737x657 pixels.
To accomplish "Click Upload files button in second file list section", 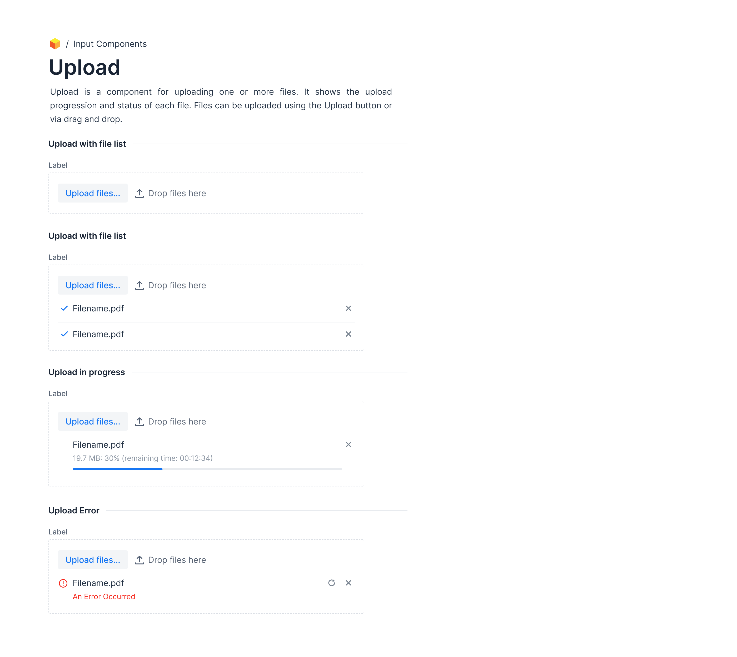I will click(93, 285).
